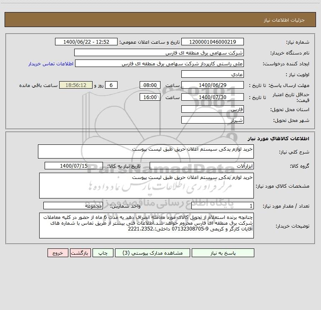Screen dimensions: 321x310
Task: Click label مهلت ارسال پاسخ: تا تاریخ :
Action: pos(279,85)
